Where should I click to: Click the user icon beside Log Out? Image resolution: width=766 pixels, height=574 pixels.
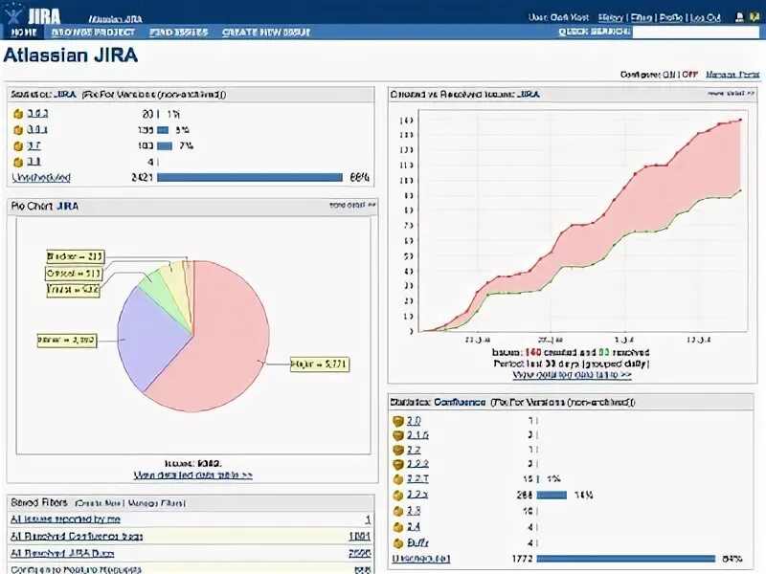point(739,17)
